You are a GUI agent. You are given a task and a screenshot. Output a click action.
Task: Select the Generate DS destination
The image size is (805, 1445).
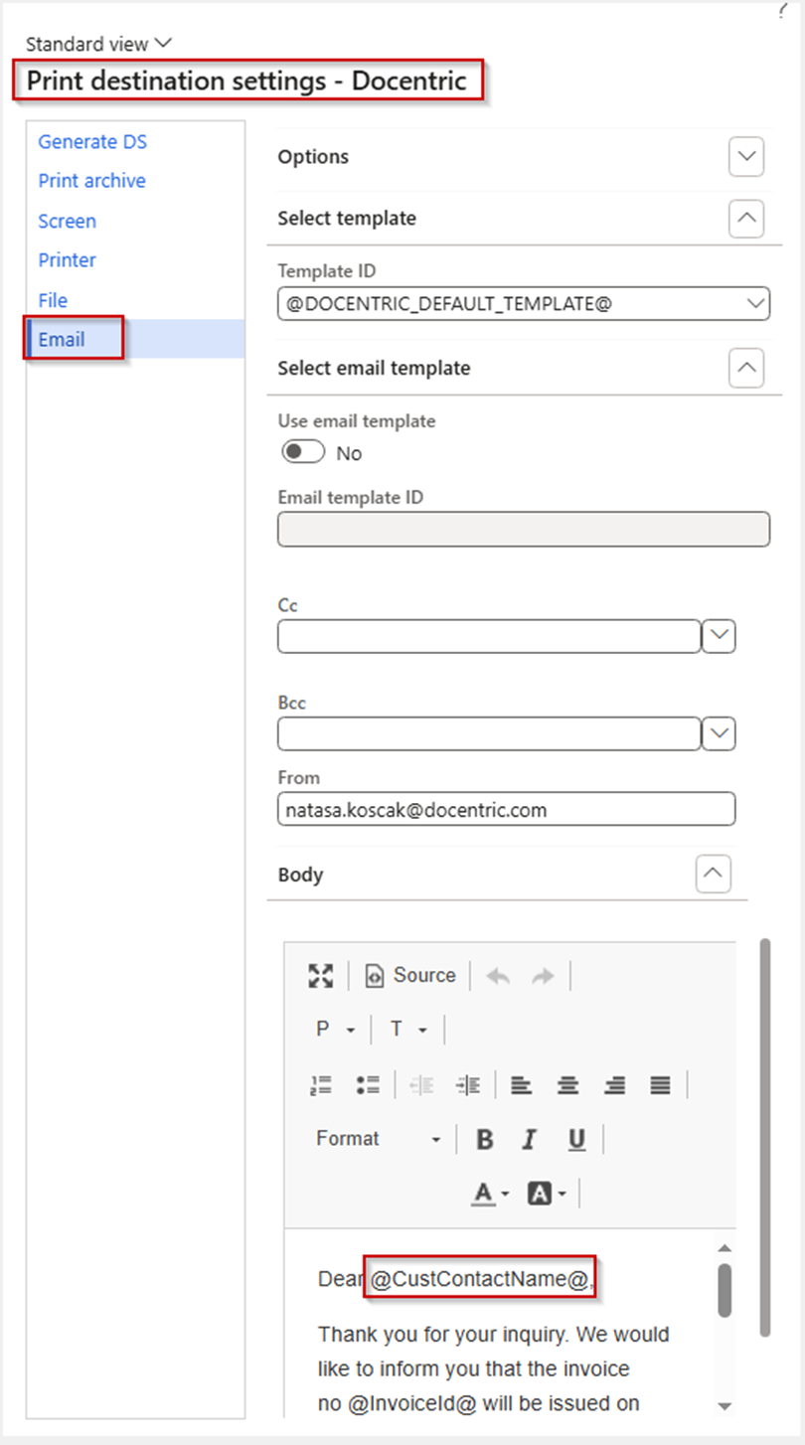[x=92, y=142]
